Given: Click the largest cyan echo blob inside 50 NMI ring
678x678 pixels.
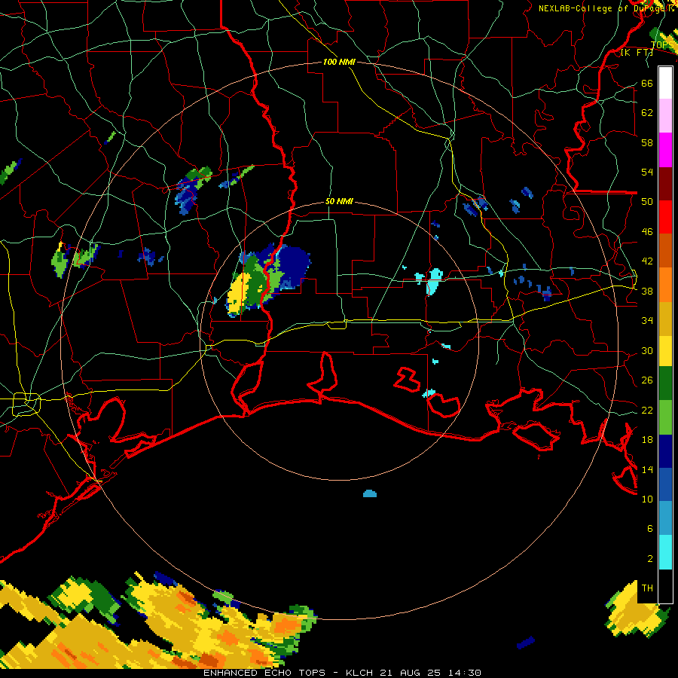Looking at the screenshot, I should point(434,281).
